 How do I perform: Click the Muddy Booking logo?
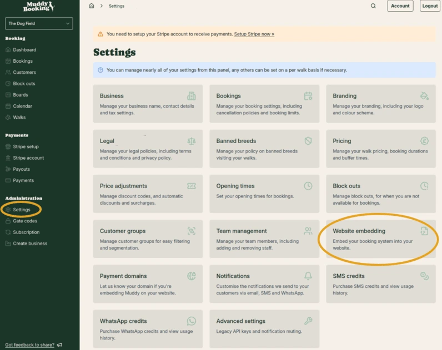[x=39, y=7]
